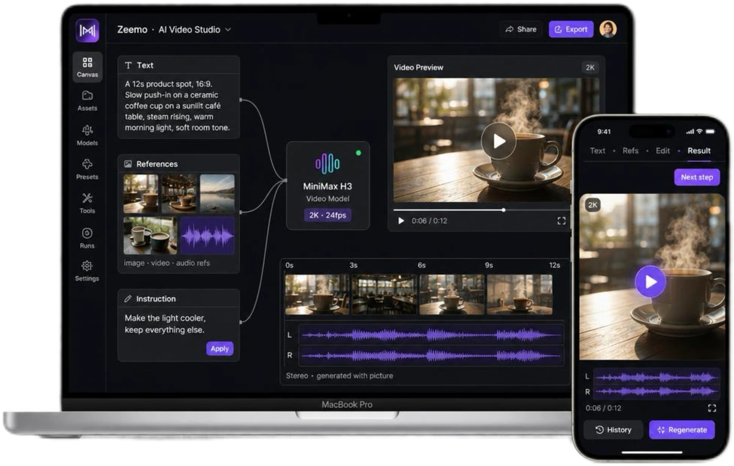The height and width of the screenshot is (466, 734).
Task: Click Regenerate on the phone
Action: (x=682, y=430)
